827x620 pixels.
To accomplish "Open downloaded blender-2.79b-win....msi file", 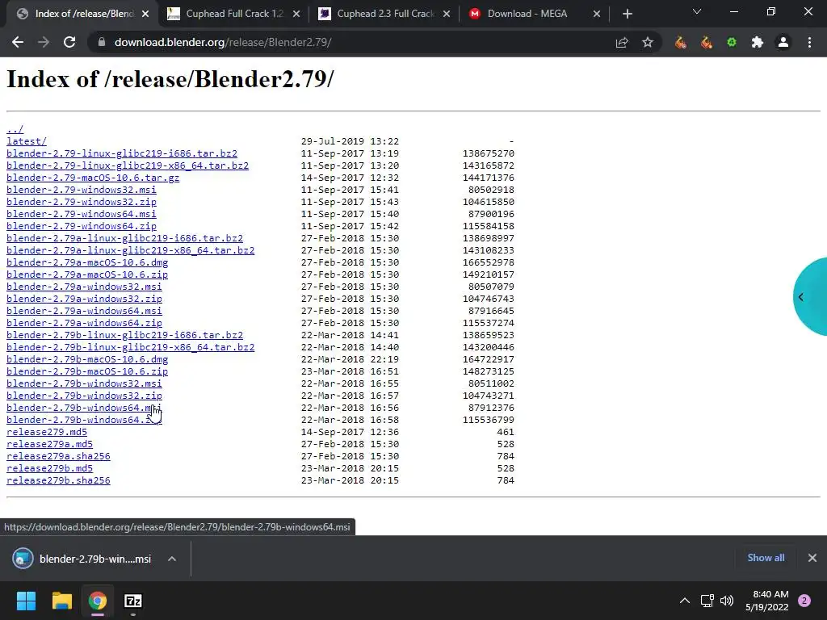I will [82, 559].
